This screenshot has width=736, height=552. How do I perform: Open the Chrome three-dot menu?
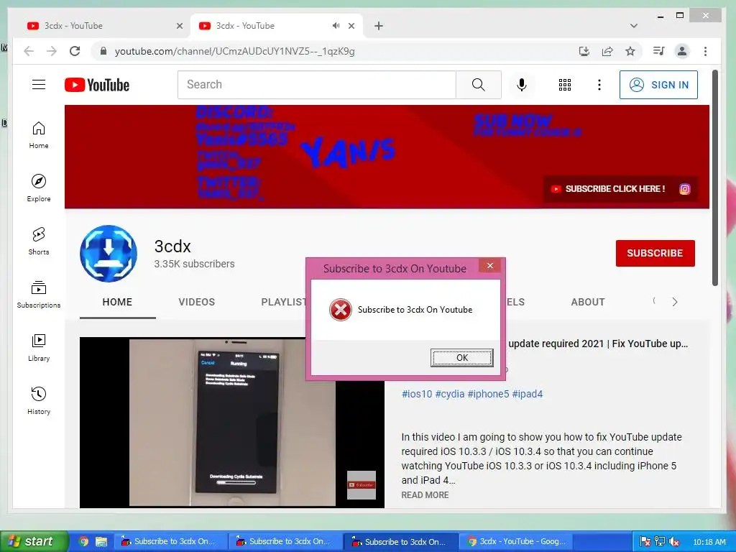click(x=706, y=51)
